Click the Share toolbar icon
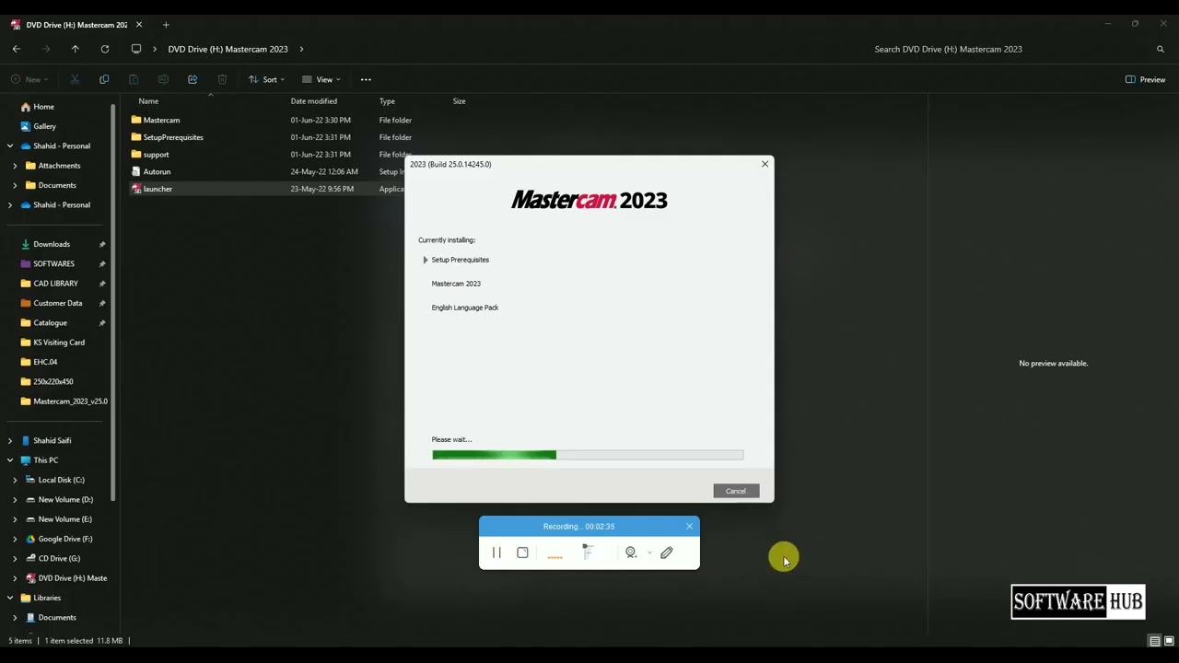This screenshot has width=1179, height=663. tap(193, 79)
